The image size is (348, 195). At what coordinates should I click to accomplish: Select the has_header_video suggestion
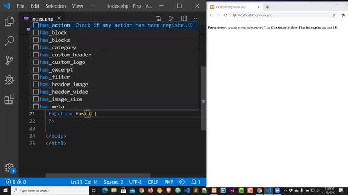click(114, 92)
